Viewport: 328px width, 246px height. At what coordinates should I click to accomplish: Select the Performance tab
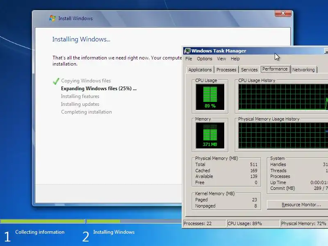pos(275,69)
